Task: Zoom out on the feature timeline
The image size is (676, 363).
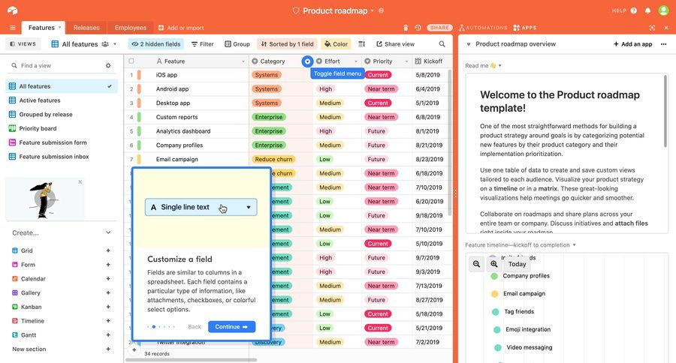Action: (476, 264)
